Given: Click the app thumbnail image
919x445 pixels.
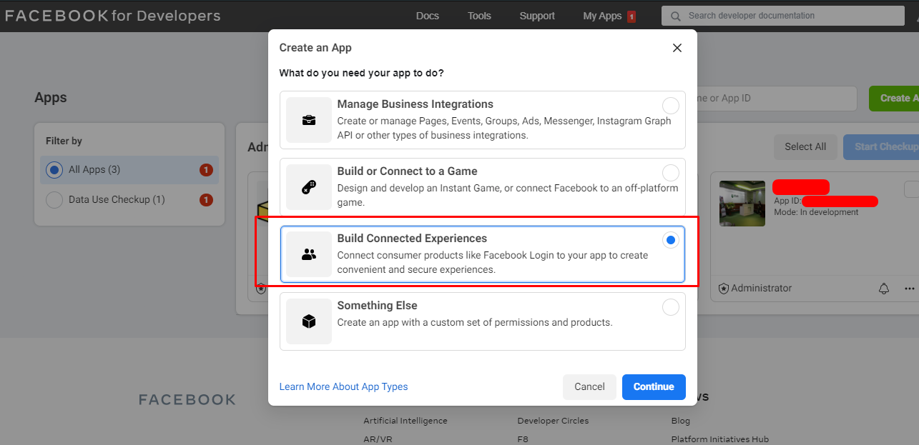Looking at the screenshot, I should pyautogui.click(x=742, y=204).
